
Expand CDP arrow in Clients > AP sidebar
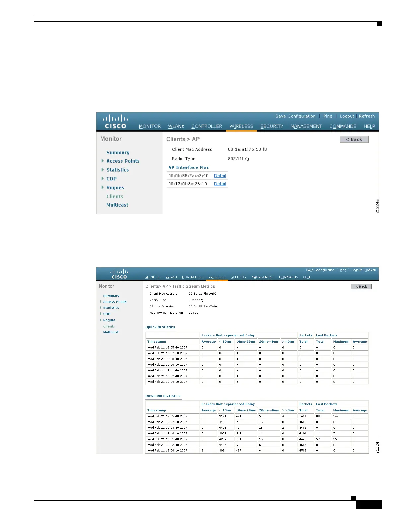(103, 179)
